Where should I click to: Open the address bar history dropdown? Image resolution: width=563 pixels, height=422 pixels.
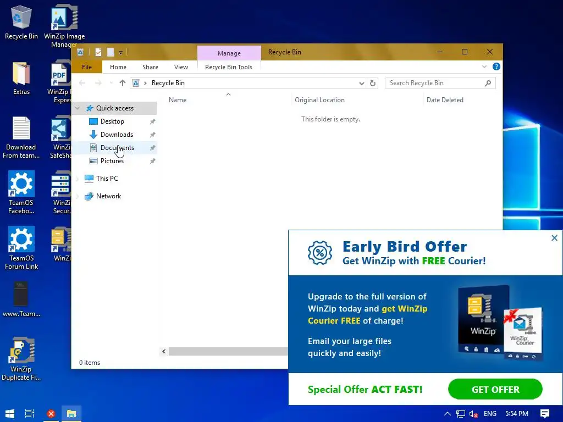362,84
